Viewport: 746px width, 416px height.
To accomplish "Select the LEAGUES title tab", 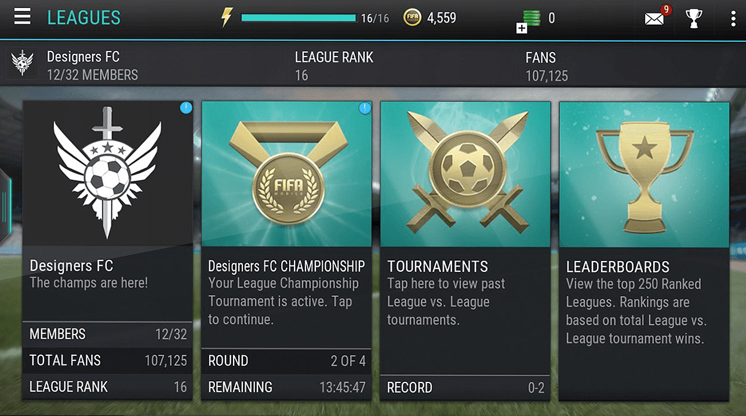I will [x=83, y=18].
